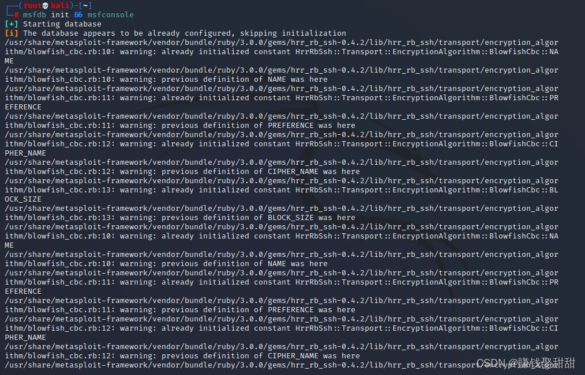Screen dimensions: 585x375
Task: Click the "msfdb" command word
Action: [34, 15]
